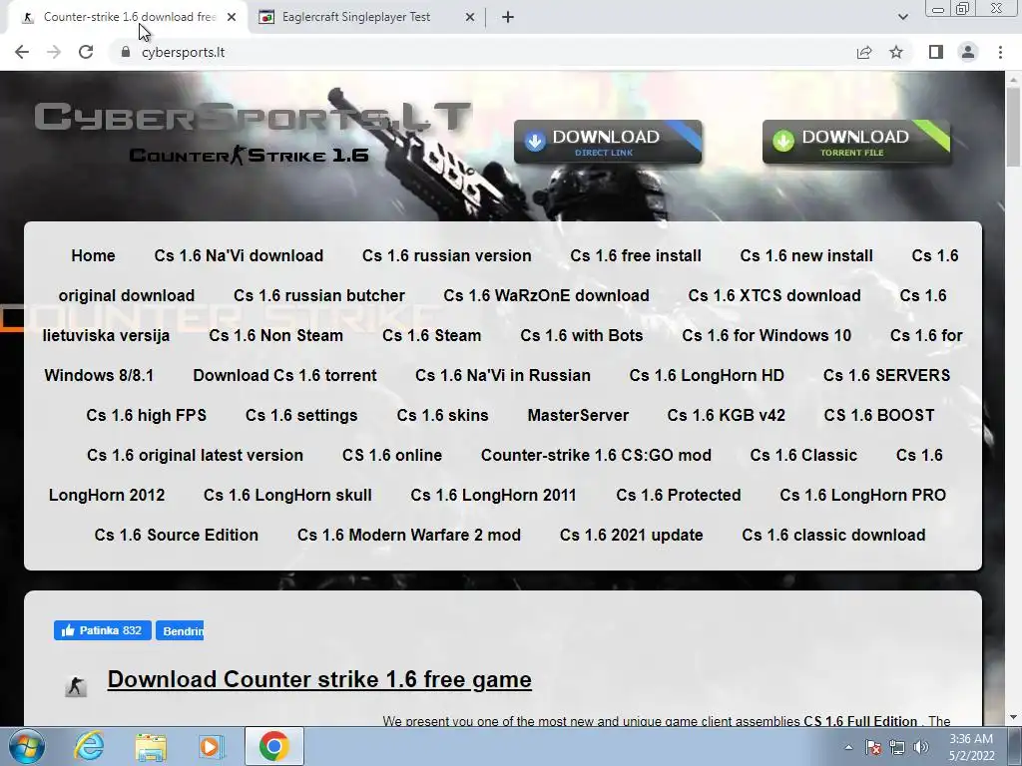Open Cs 1.6 original latest version
Viewport: 1022px width, 766px height.
point(195,455)
